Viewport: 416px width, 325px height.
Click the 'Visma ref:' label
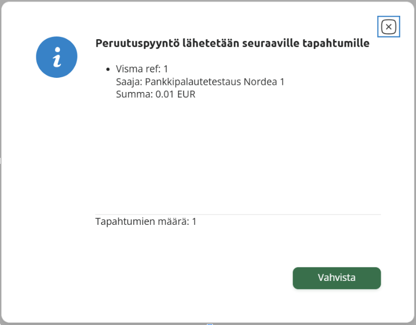click(x=138, y=69)
